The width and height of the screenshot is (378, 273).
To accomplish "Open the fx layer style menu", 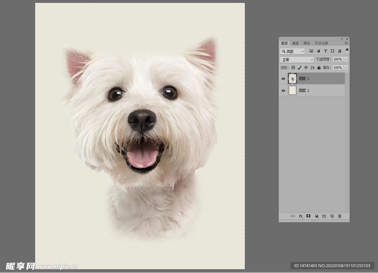I will coord(300,216).
